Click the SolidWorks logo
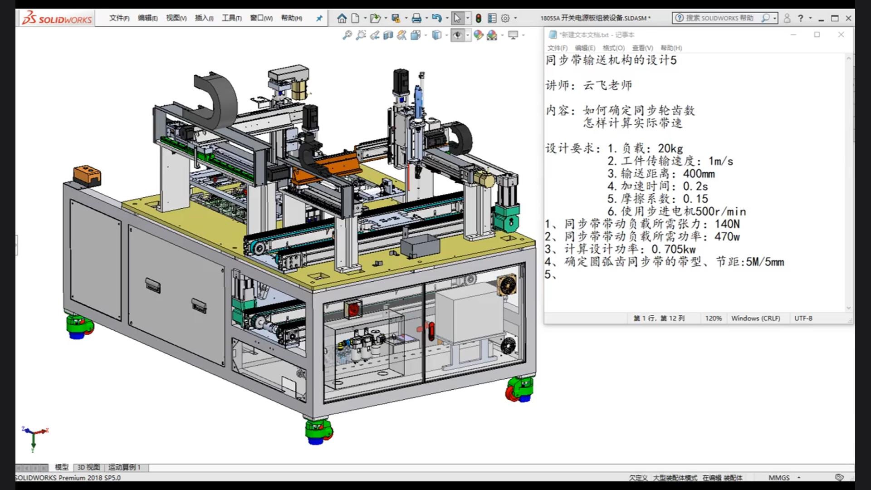Viewport: 871px width, 490px height. pos(57,18)
